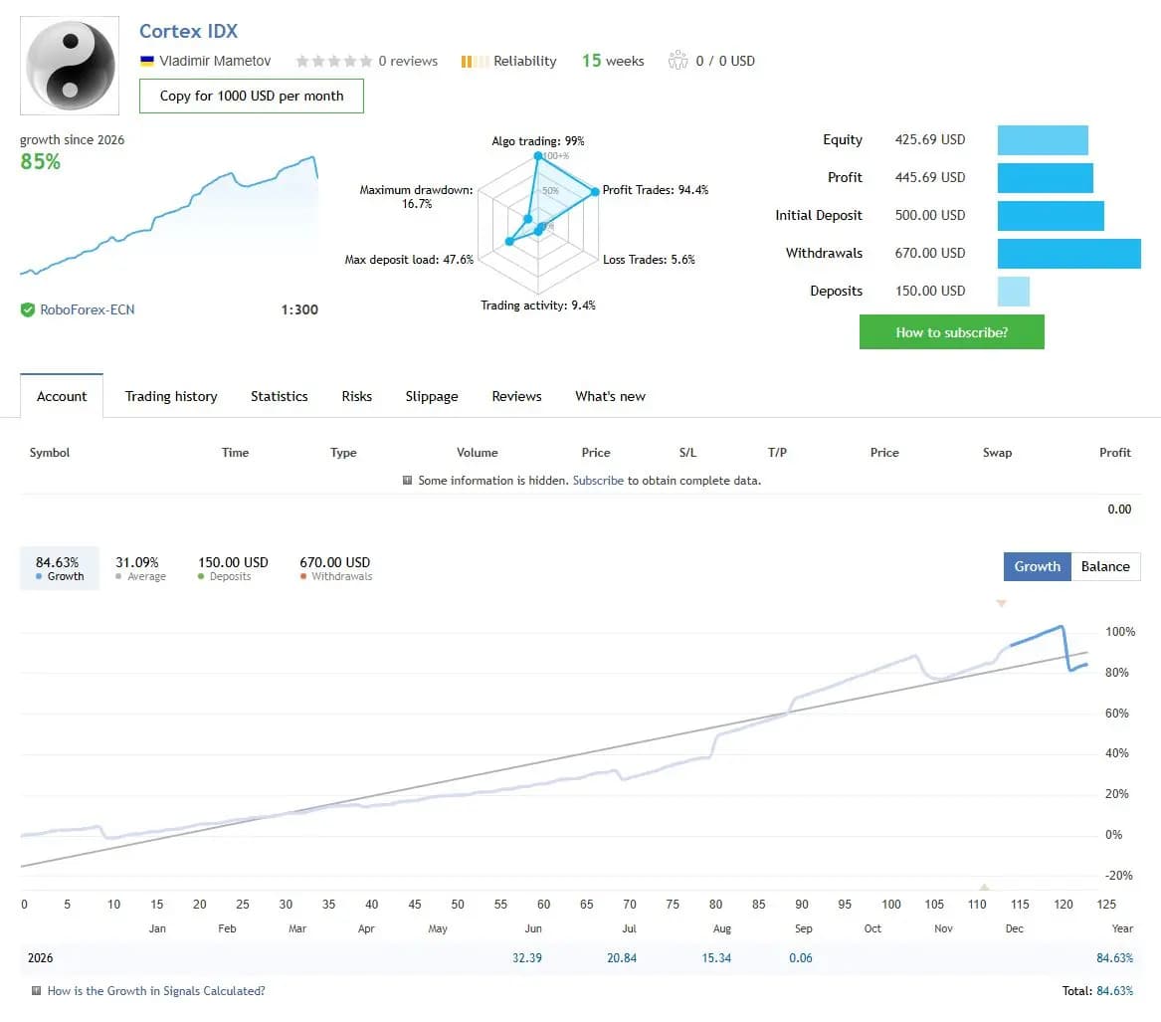
Task: Open the Slippage tab
Action: (432, 396)
